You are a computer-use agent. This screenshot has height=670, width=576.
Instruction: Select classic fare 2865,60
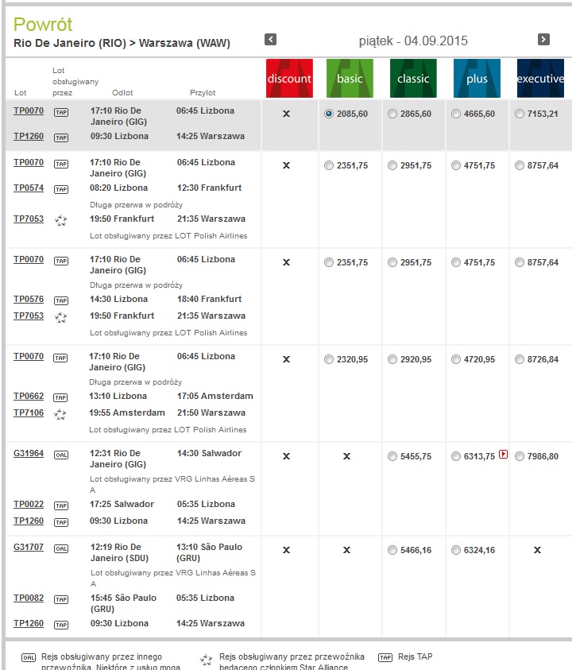point(392,114)
